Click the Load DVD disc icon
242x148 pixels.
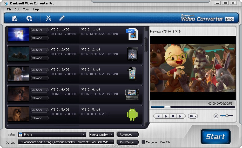(29, 18)
